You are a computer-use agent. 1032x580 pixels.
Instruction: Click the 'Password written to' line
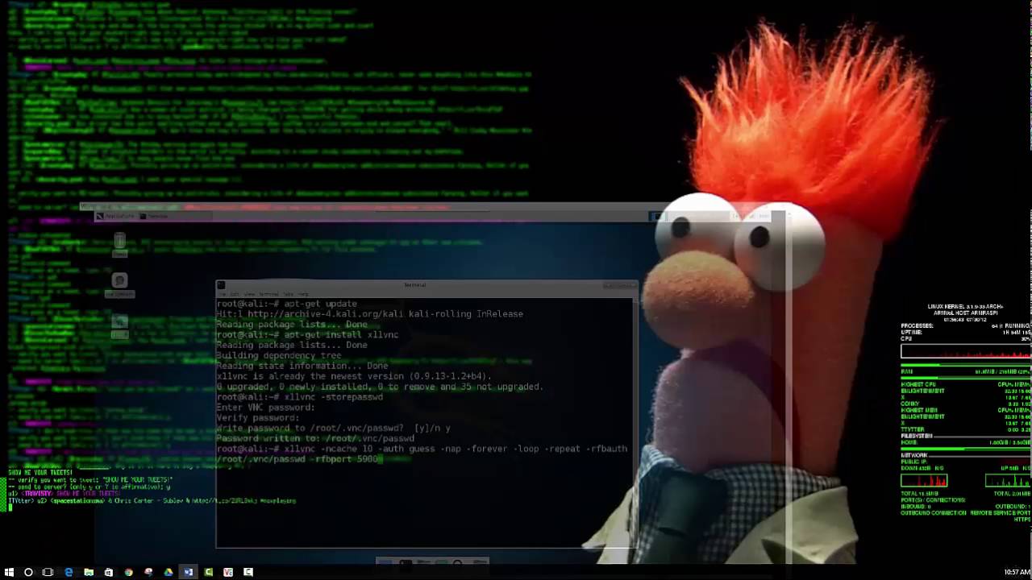(314, 438)
